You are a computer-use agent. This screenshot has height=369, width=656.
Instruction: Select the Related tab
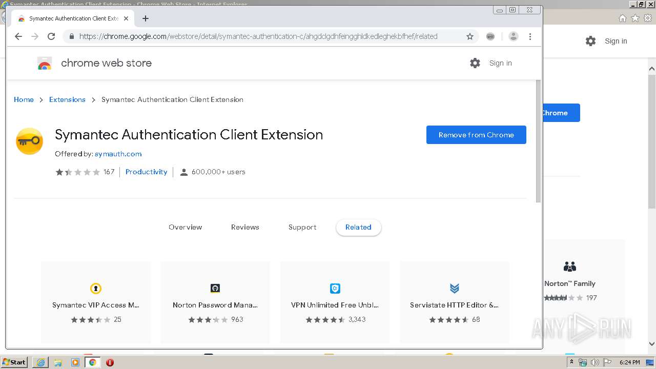(359, 227)
